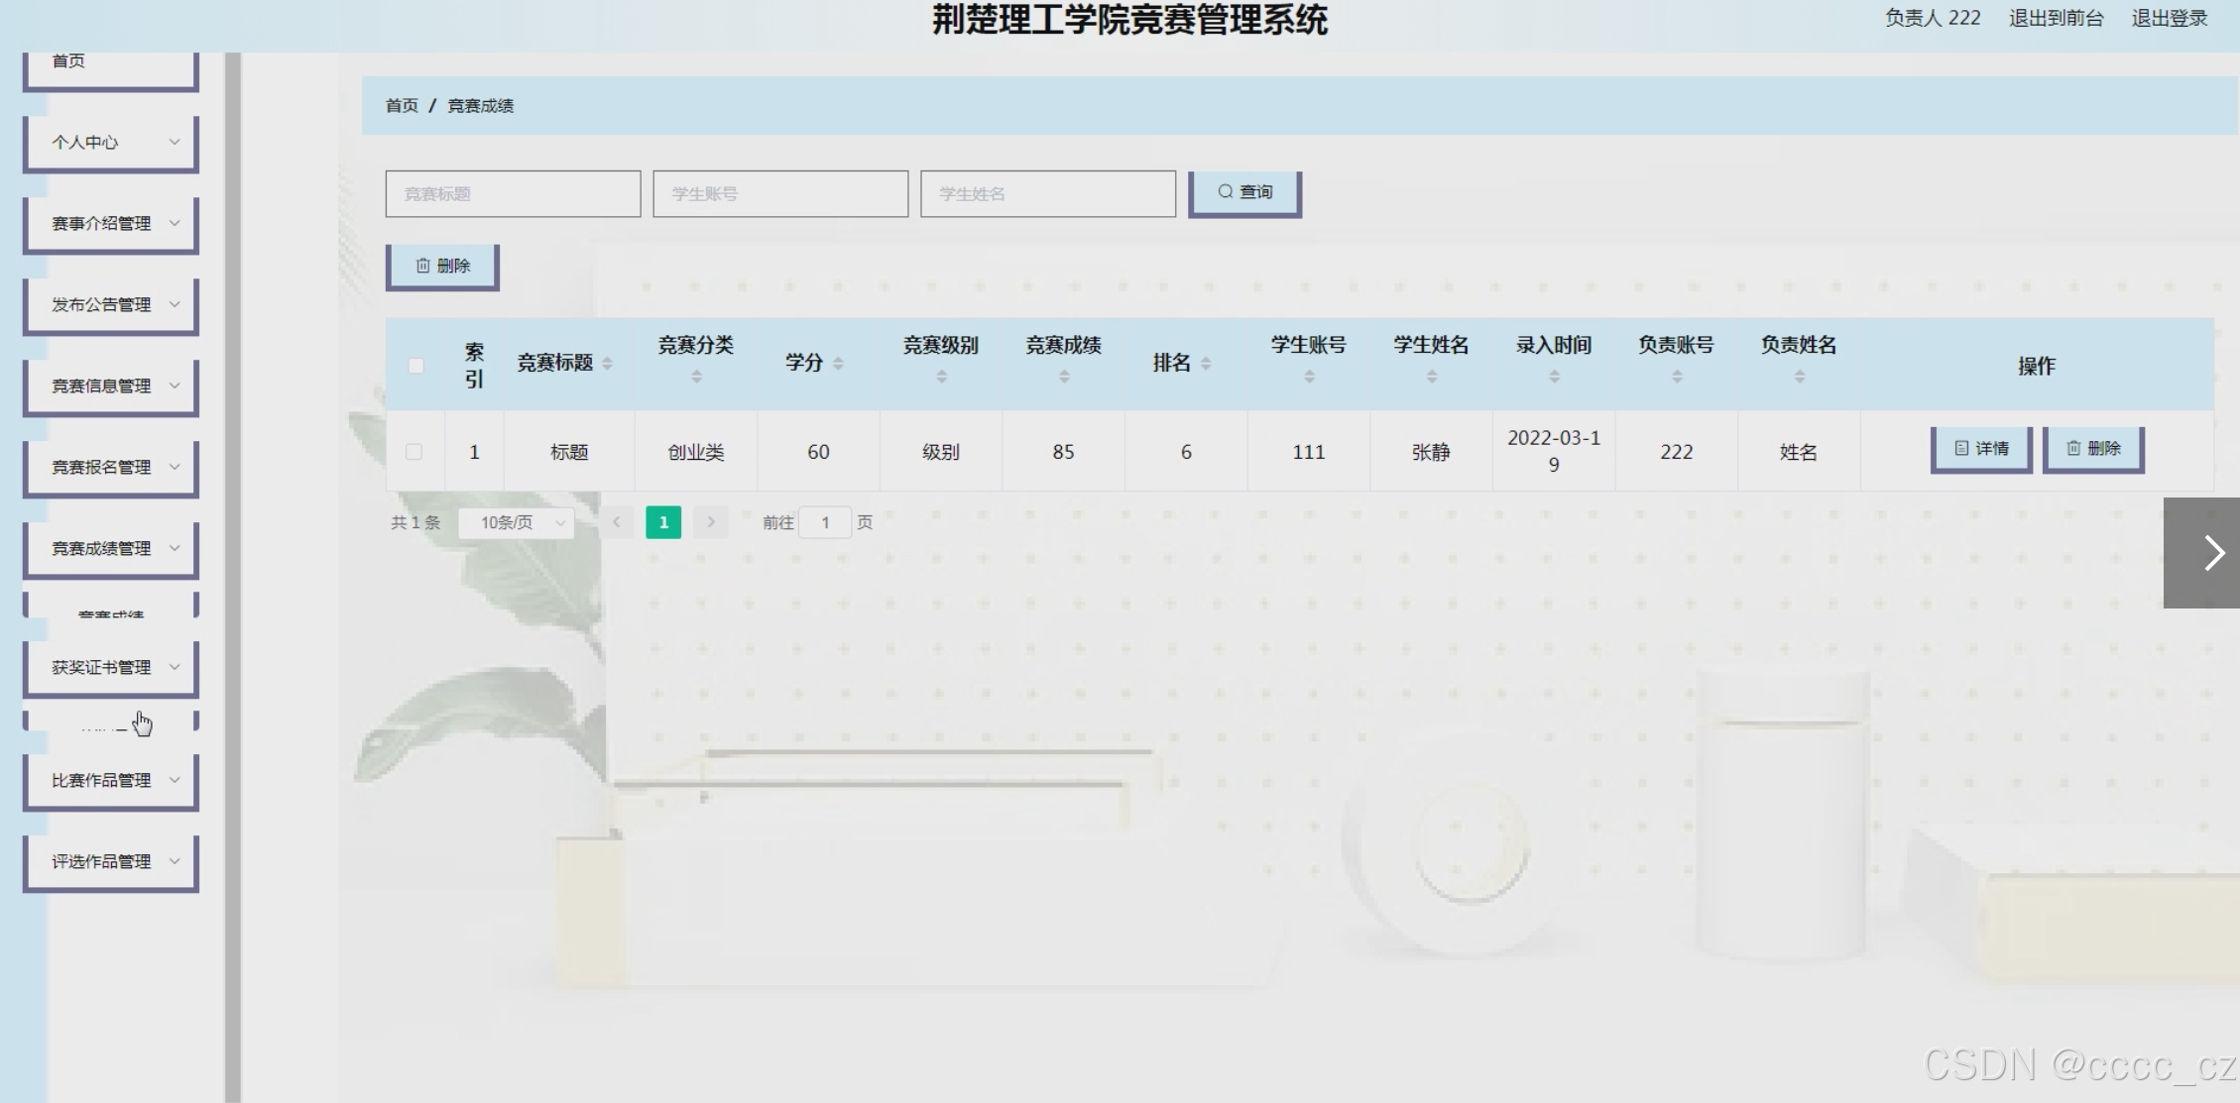Image resolution: width=2240 pixels, height=1103 pixels.
Task: Sort by 排名 column sort arrows
Action: pos(1206,364)
